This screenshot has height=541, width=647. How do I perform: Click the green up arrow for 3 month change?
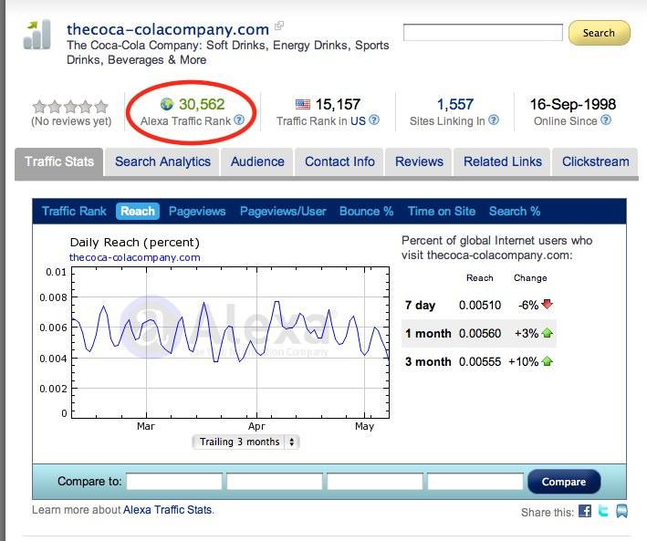(x=548, y=361)
